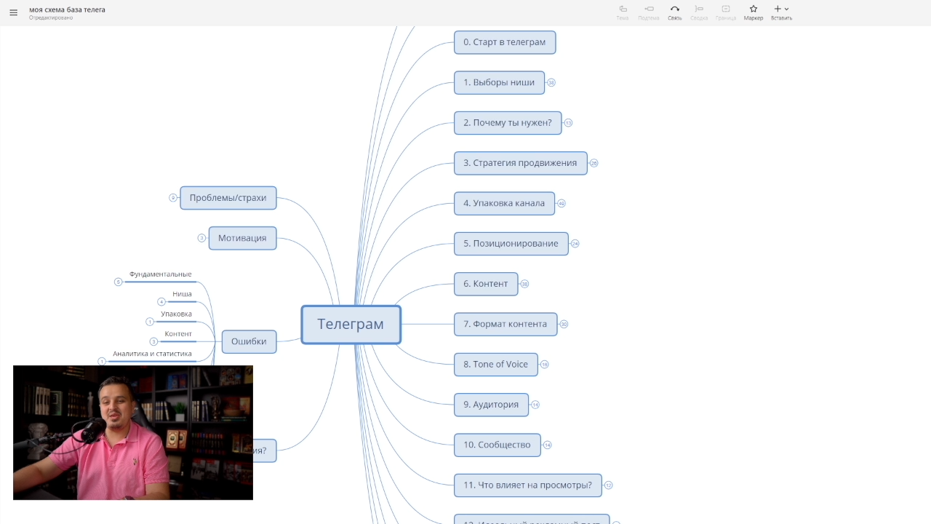The width and height of the screenshot is (931, 524).
Task: Open the hamburger main menu
Action: click(13, 12)
